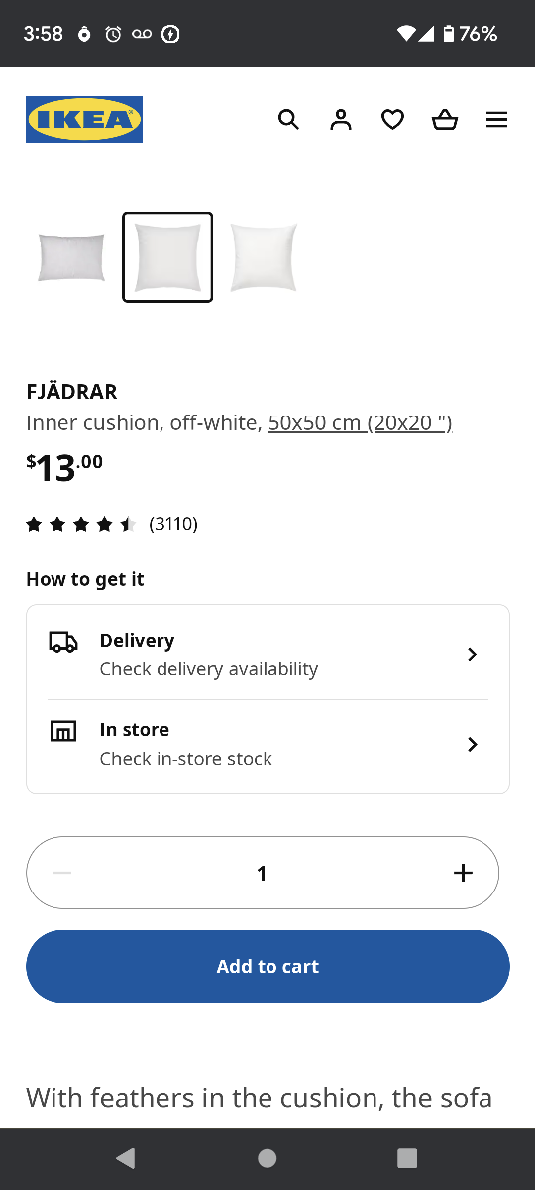Tap the In store building icon
Image resolution: width=535 pixels, height=1190 pixels.
(63, 732)
